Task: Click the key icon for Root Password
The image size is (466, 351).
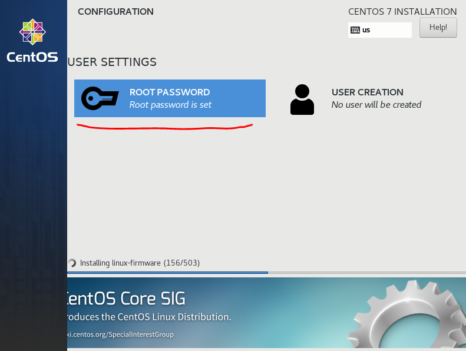Action: [x=100, y=98]
